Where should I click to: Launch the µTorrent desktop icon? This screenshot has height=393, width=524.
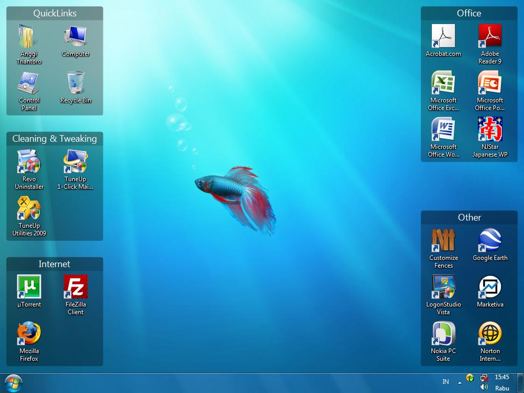tap(29, 287)
